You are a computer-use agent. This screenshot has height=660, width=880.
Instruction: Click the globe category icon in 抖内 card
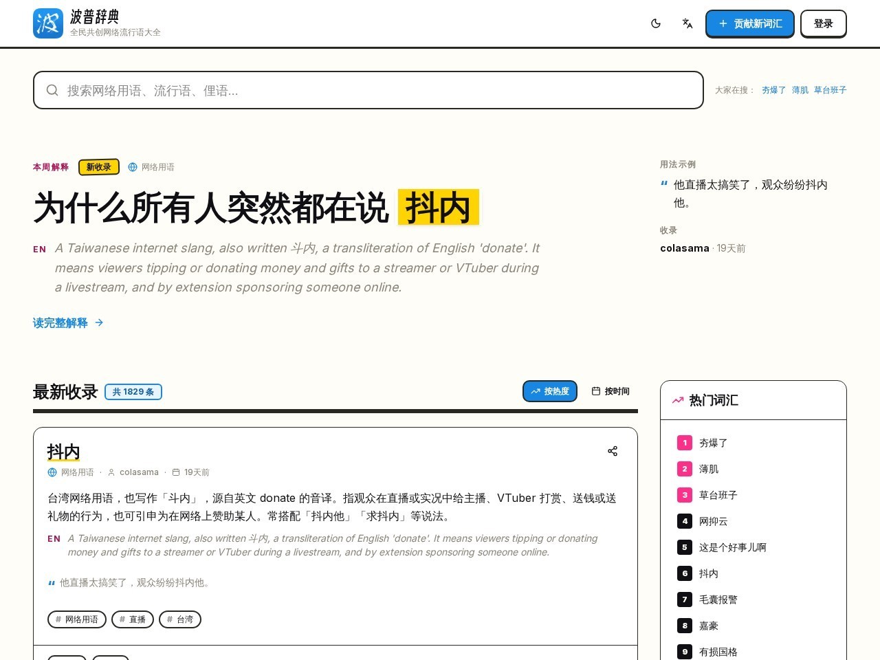(52, 472)
